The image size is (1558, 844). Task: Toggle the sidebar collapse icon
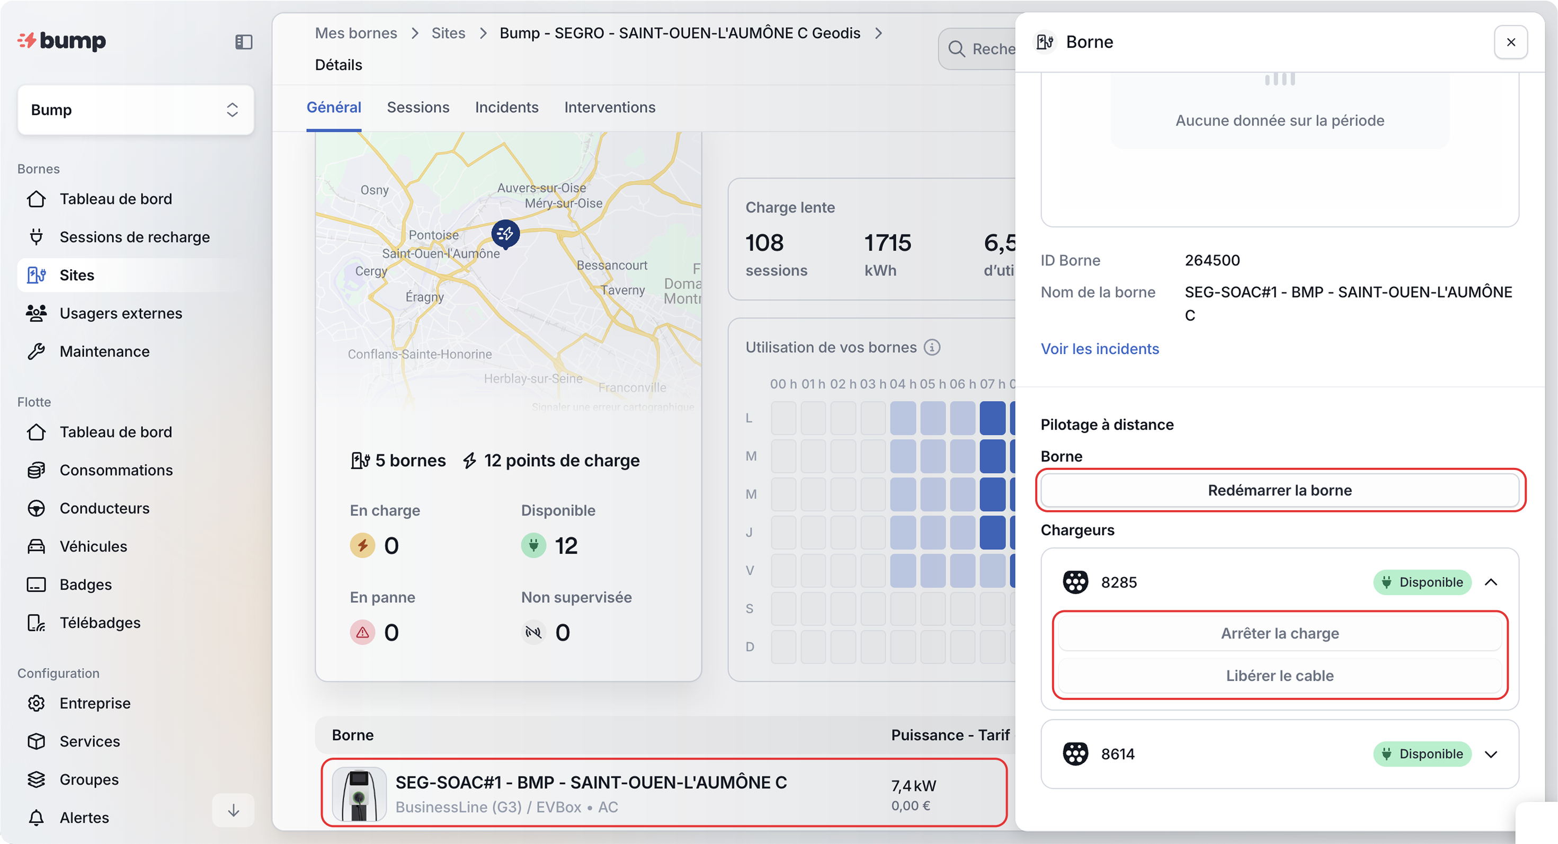click(243, 42)
